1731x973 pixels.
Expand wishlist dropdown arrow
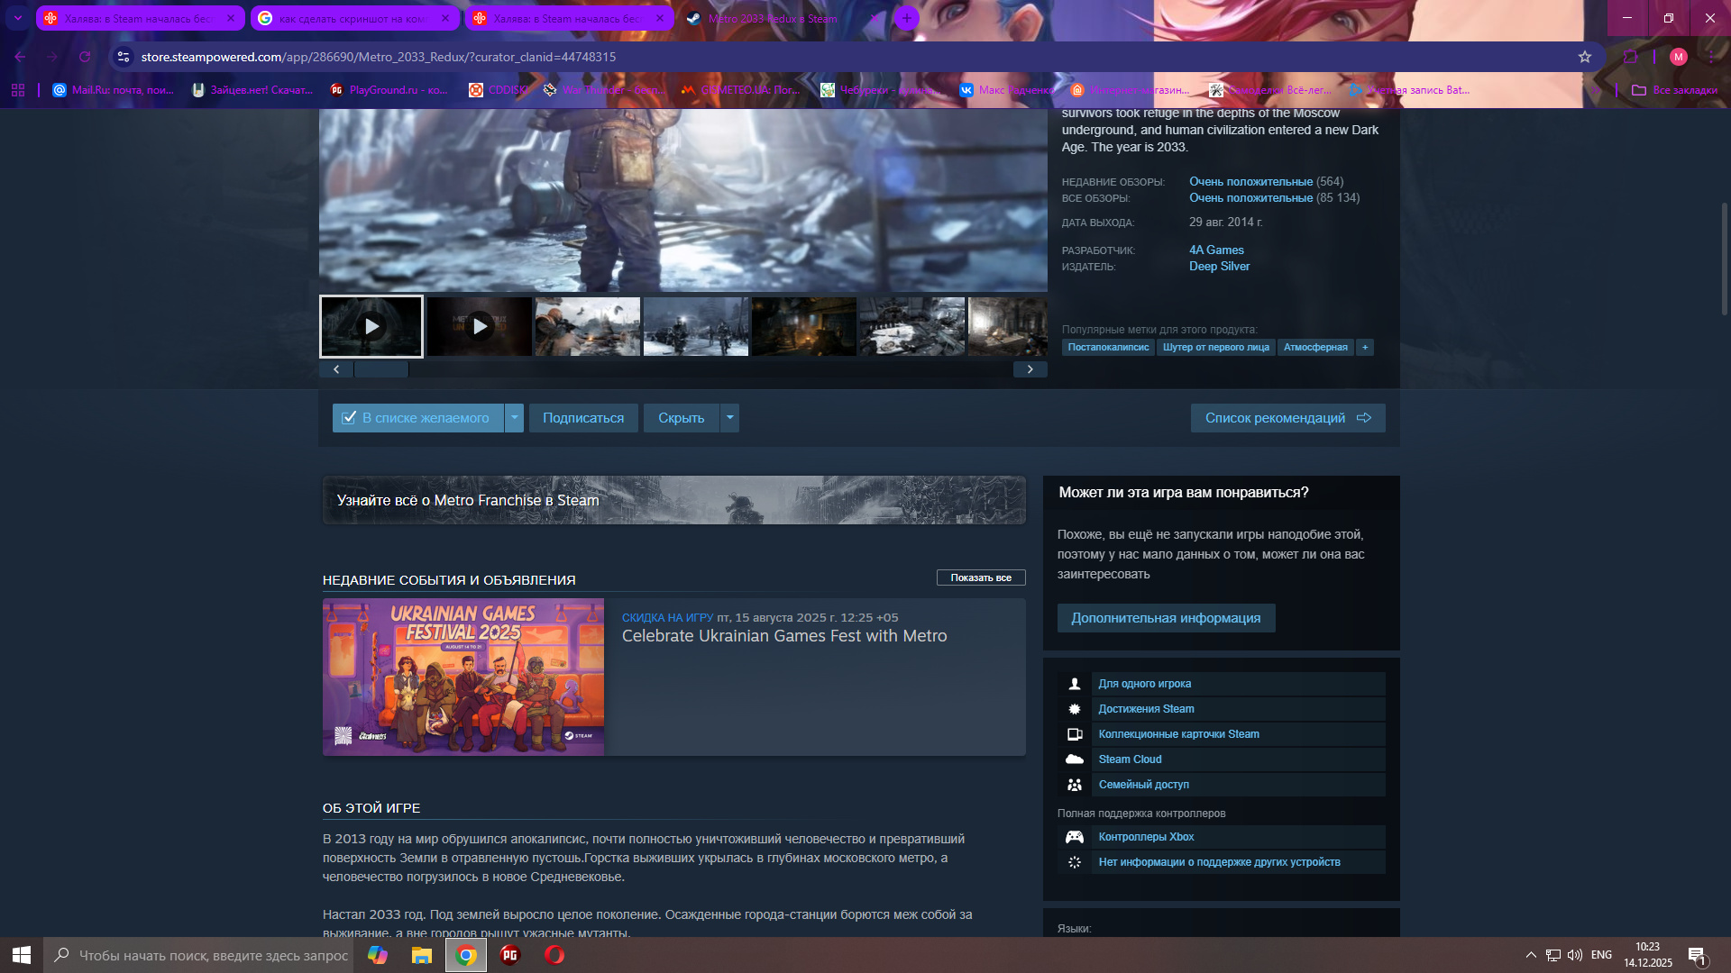point(514,418)
